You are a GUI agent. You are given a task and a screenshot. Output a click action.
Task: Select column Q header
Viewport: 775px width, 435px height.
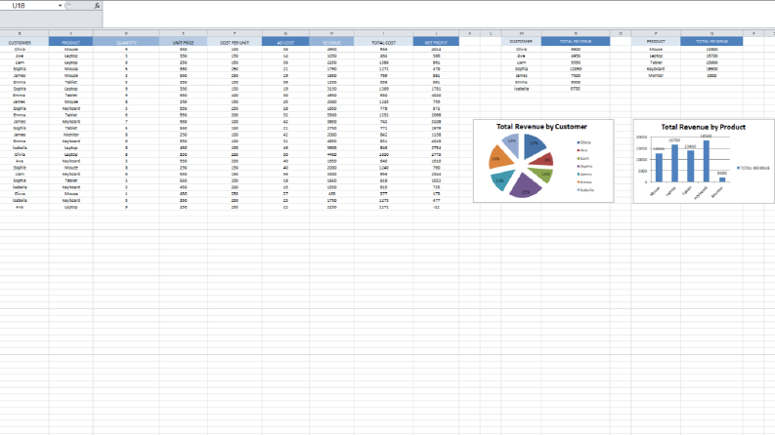point(711,33)
